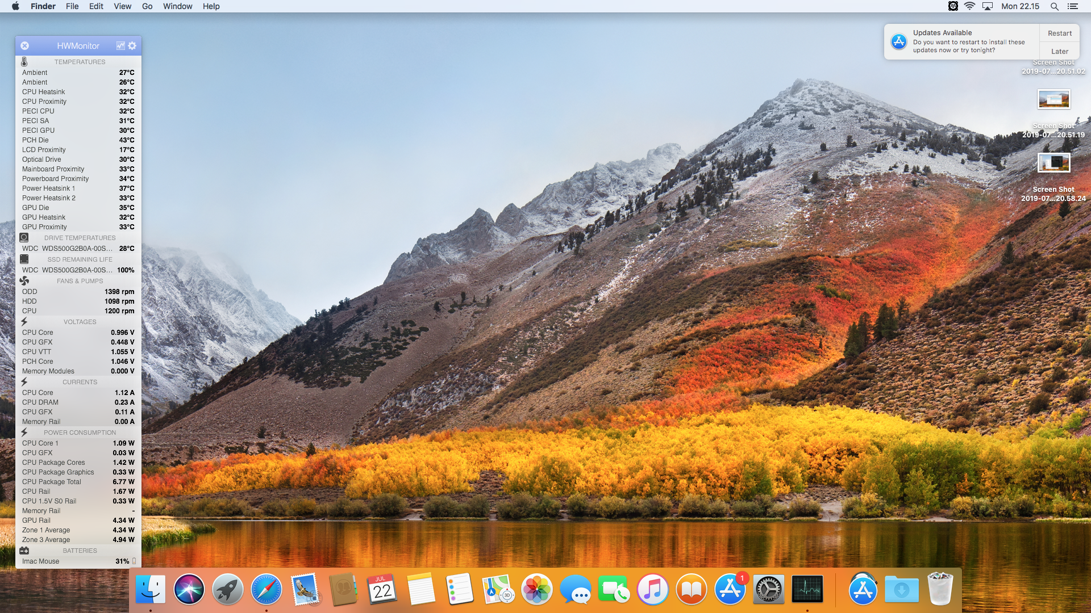Open the Go menu

[147, 6]
